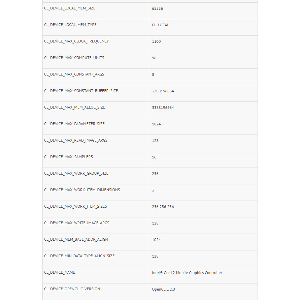
Task: Click the CL_DEVICE_LOCAL_MEM_SIZE property name
Action: point(70,8)
